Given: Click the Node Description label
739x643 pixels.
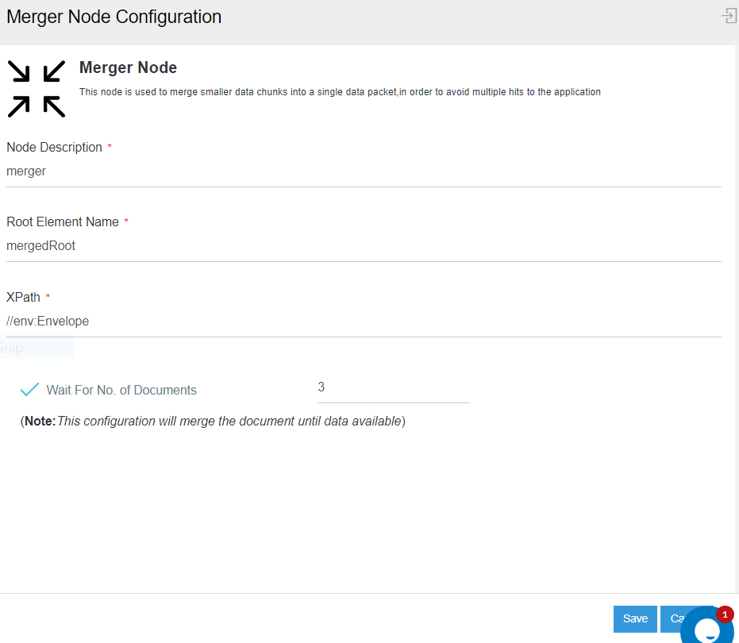Looking at the screenshot, I should tap(54, 147).
